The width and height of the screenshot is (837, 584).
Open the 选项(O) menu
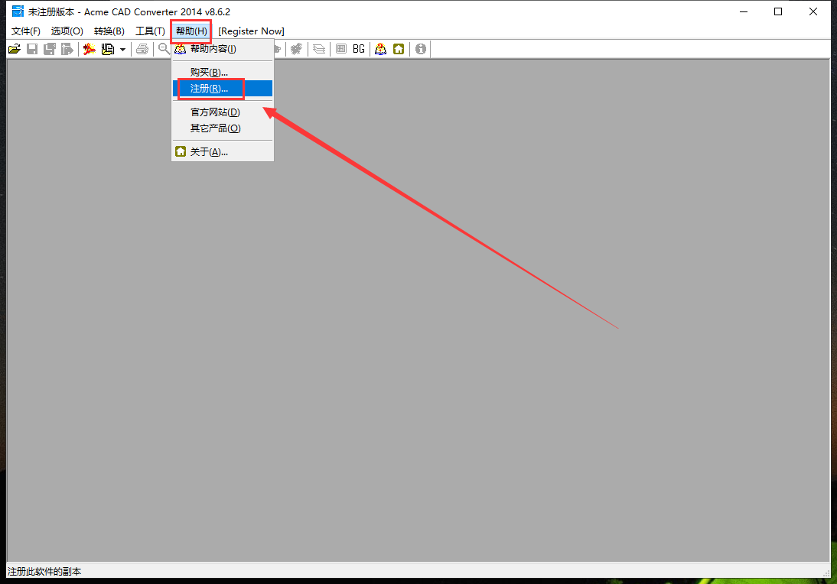click(67, 31)
